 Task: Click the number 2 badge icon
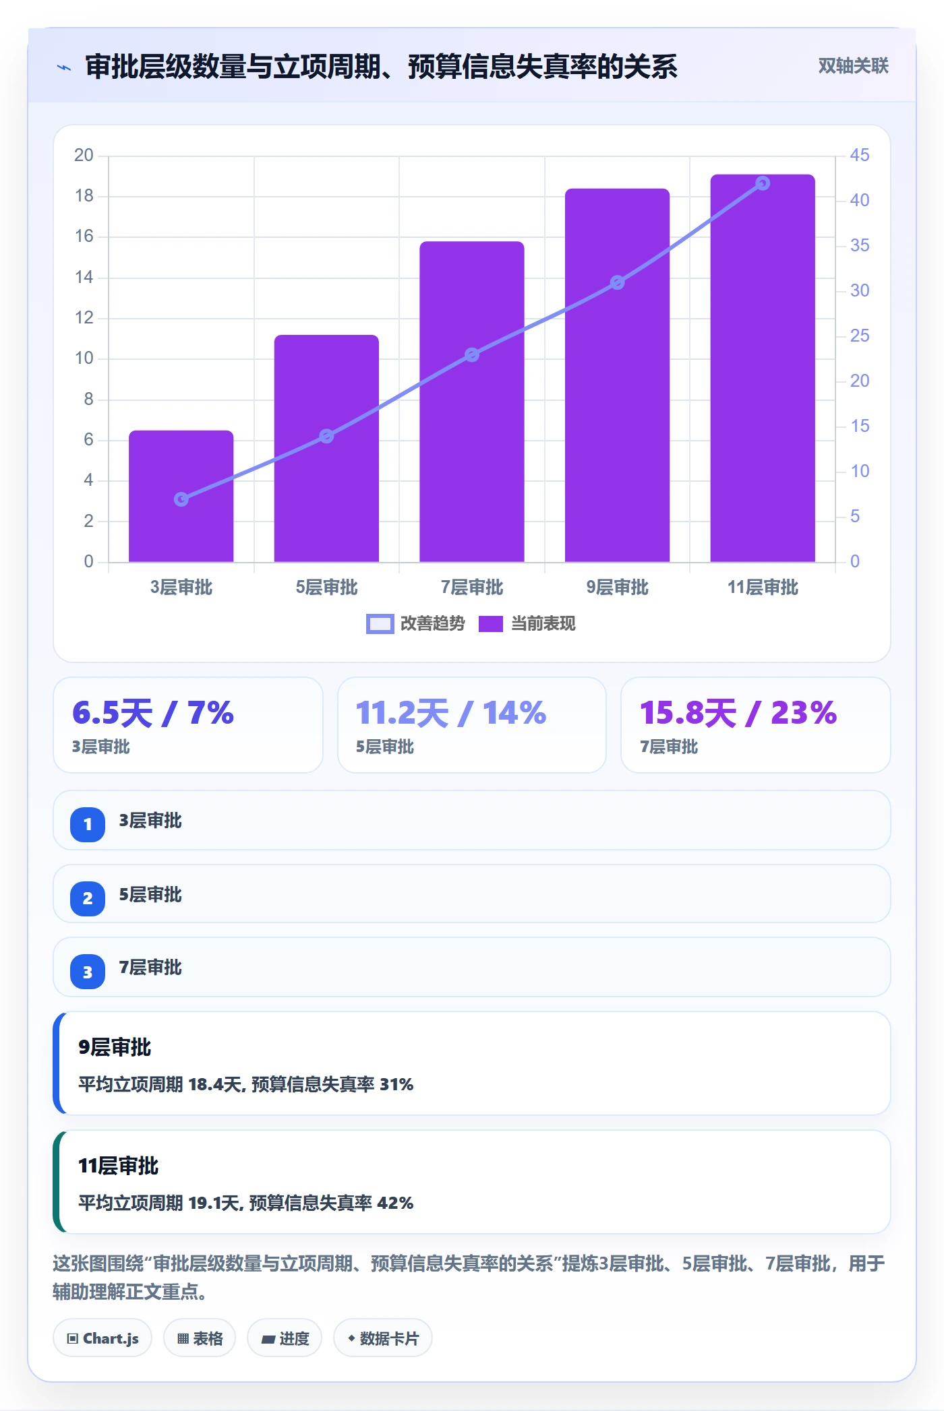pyautogui.click(x=88, y=898)
